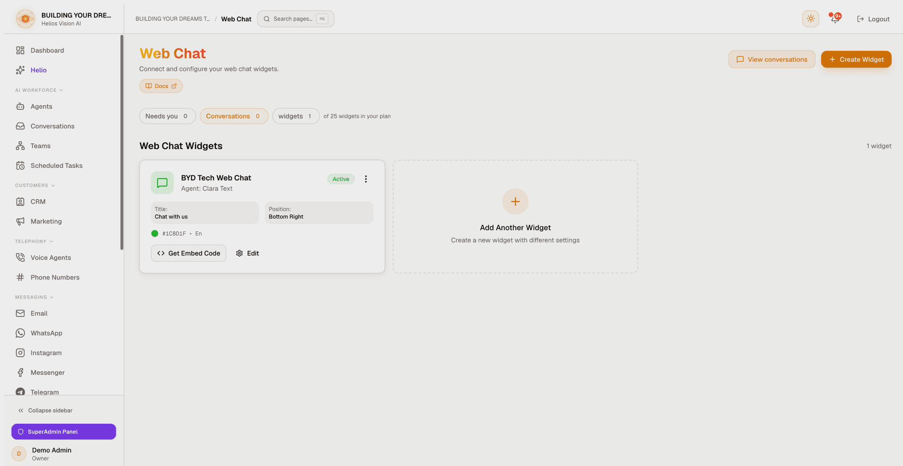Open the Dashboard grid icon

point(20,50)
